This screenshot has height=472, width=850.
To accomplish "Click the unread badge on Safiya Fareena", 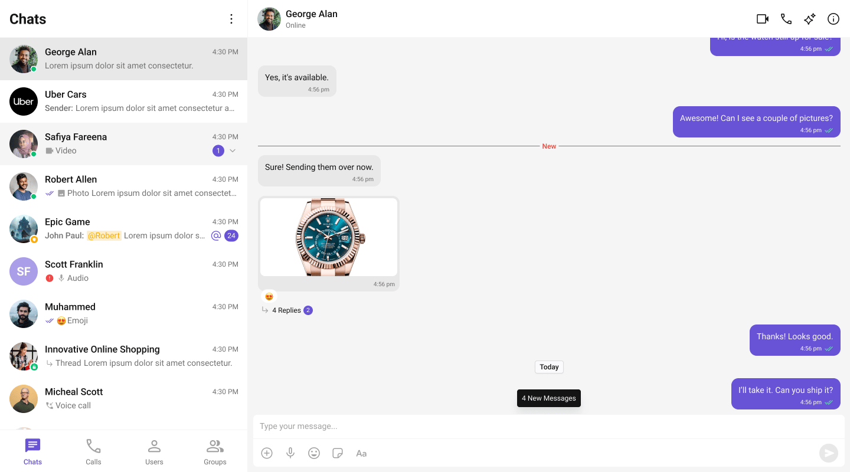I will pyautogui.click(x=218, y=151).
